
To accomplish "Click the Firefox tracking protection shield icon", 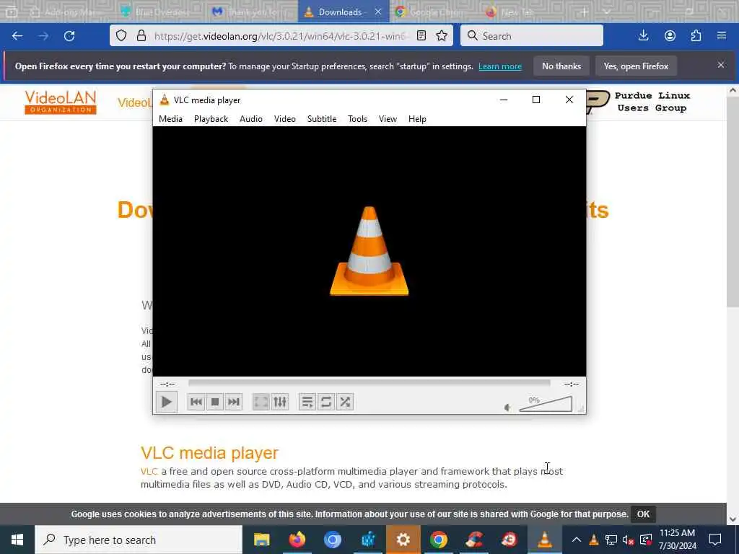I will click(121, 36).
